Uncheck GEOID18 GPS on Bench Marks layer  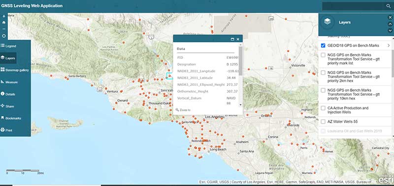coord(323,46)
